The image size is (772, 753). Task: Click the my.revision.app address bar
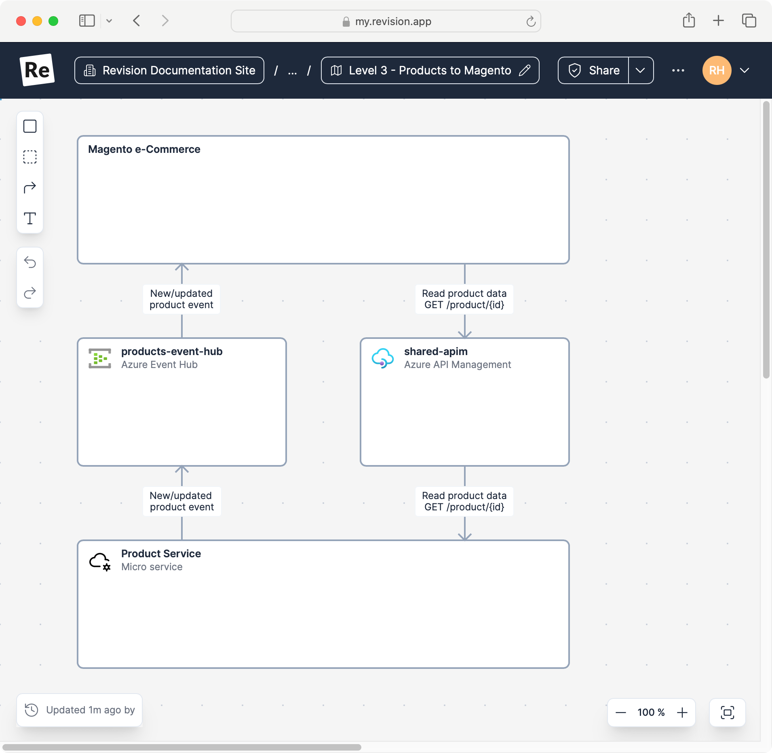(386, 21)
